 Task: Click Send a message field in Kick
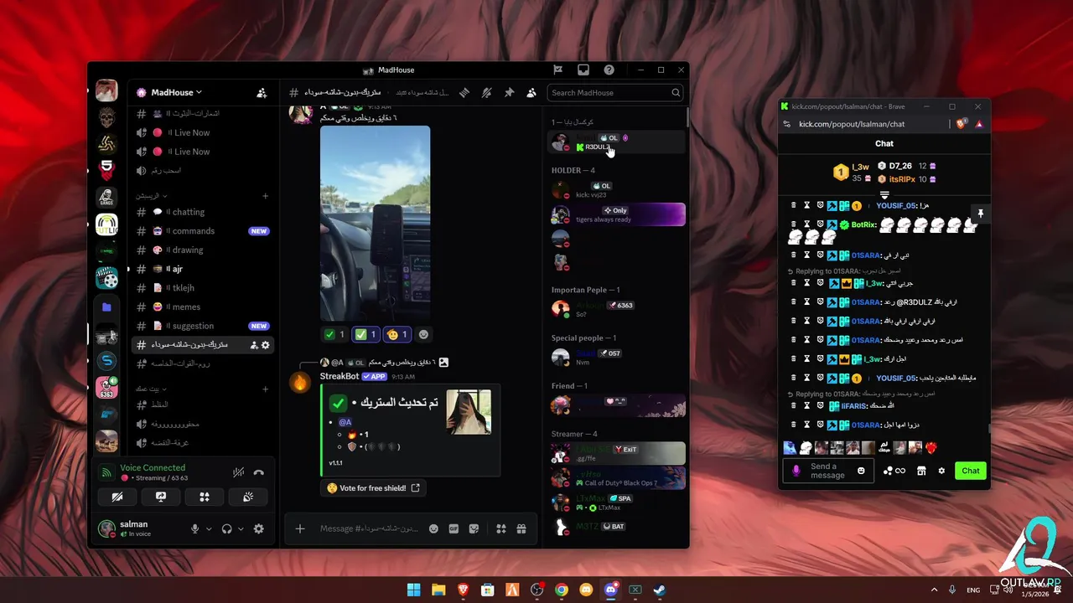tap(827, 471)
